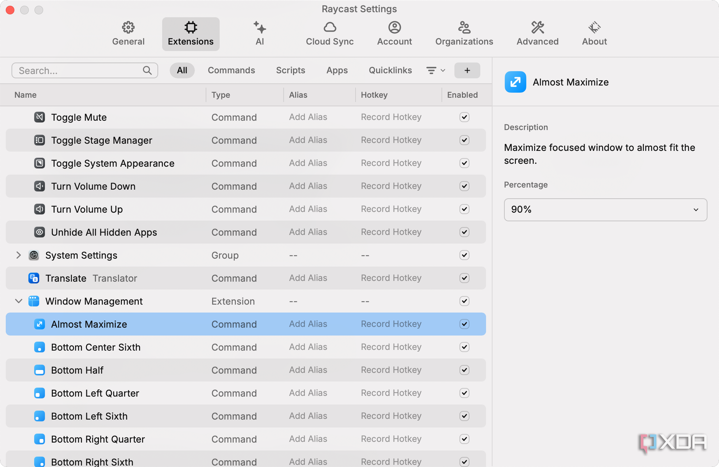Open the Percentage 90% dropdown
This screenshot has height=467, width=719.
point(605,209)
